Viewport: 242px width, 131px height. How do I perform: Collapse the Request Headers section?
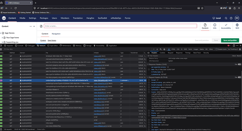pos(148,77)
